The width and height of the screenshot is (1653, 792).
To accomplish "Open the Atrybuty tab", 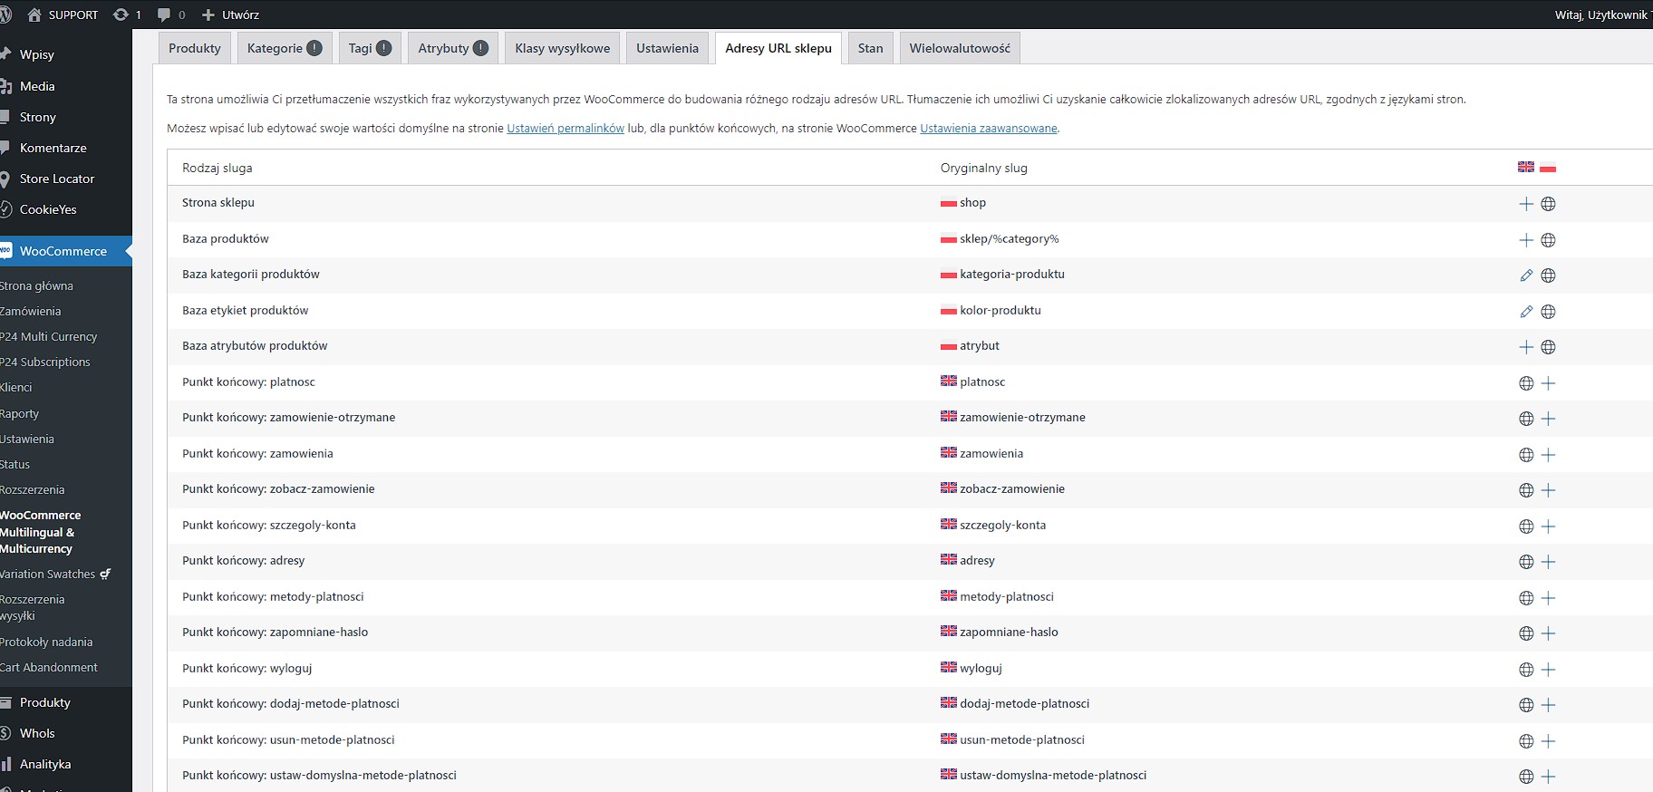I will click(453, 48).
